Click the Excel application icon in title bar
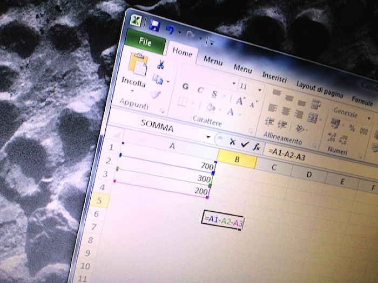Viewport: 378px width, 283px height. click(x=136, y=20)
